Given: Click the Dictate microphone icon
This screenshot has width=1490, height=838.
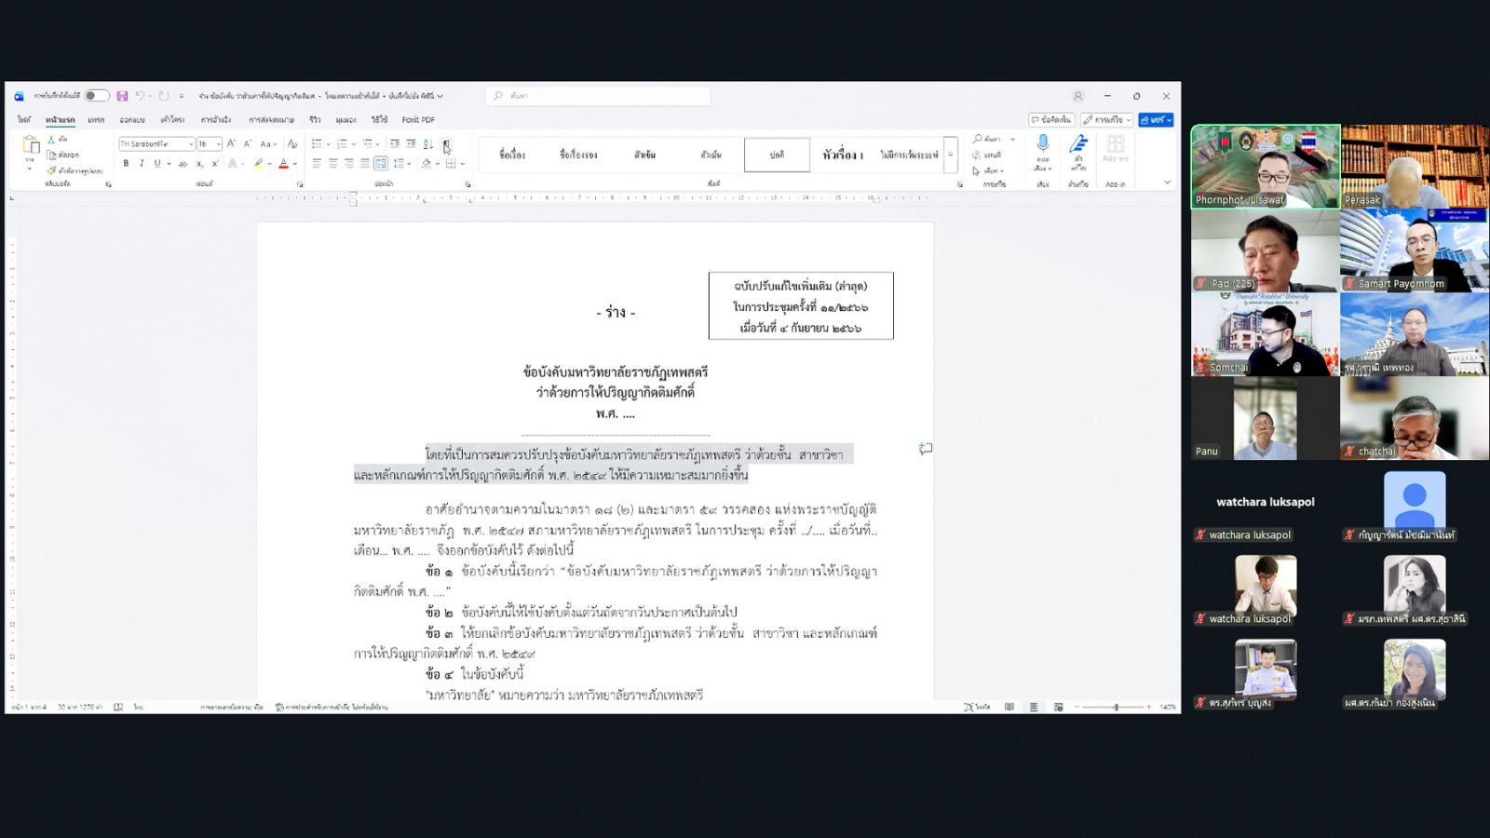Looking at the screenshot, I should [1043, 143].
